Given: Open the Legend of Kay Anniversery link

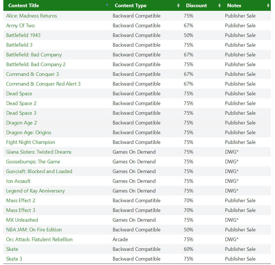Looking at the screenshot, I should (x=35, y=191).
